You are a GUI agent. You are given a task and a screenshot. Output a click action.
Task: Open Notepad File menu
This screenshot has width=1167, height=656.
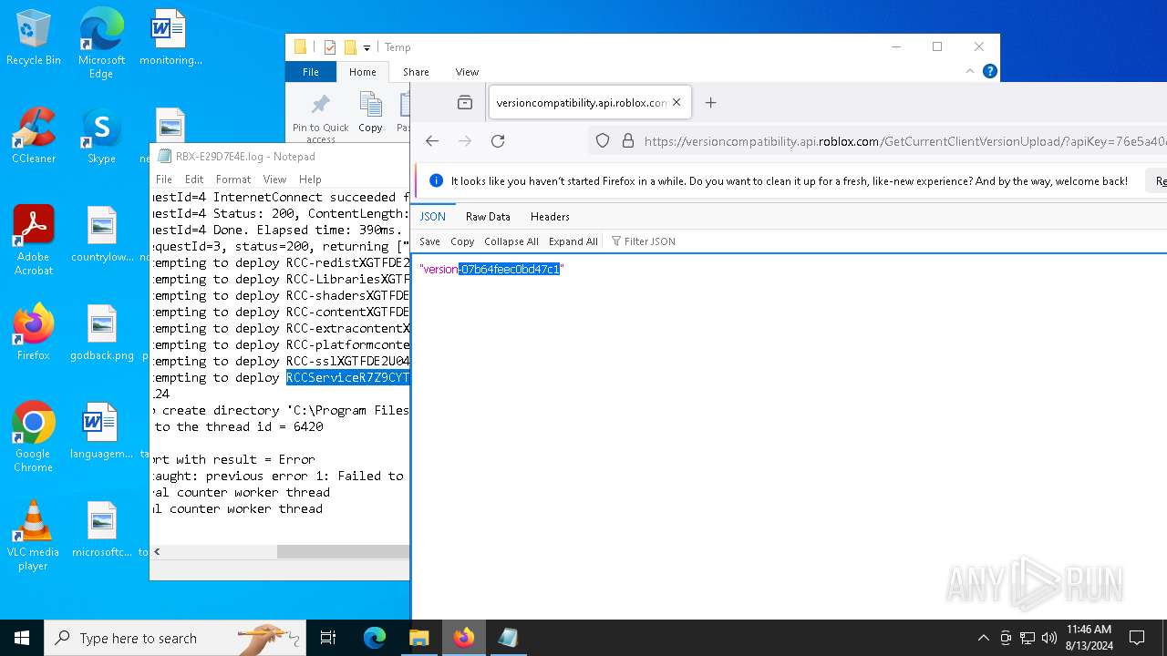pyautogui.click(x=164, y=179)
